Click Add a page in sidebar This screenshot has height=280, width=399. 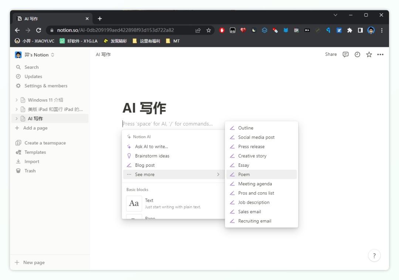35,128
